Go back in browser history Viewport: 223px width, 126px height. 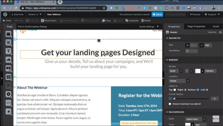pos(5,8)
